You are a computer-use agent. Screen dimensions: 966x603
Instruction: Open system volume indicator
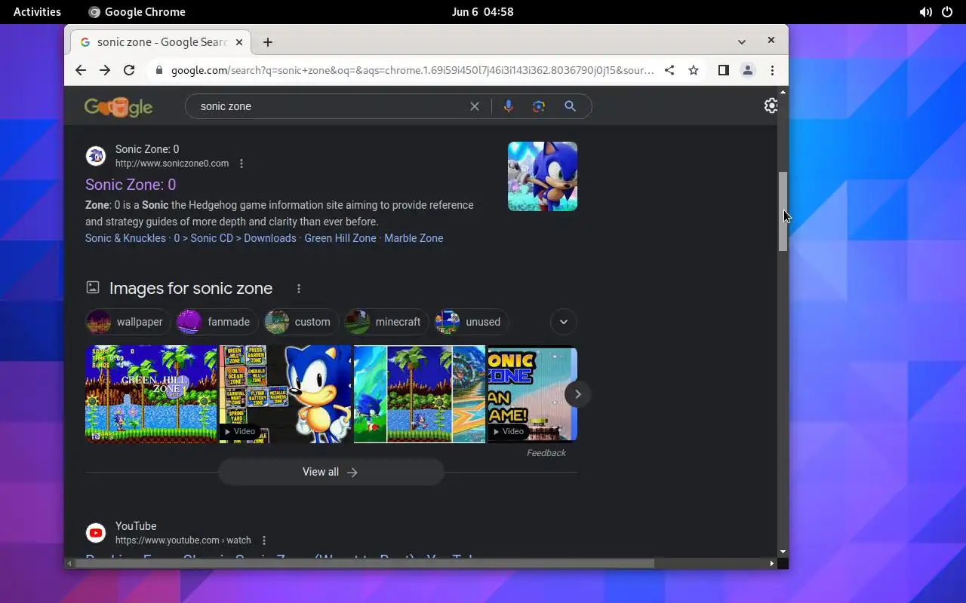(925, 12)
